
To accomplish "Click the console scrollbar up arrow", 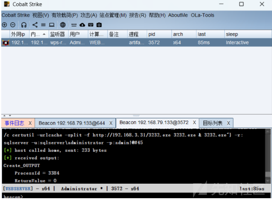I will point(268,132).
